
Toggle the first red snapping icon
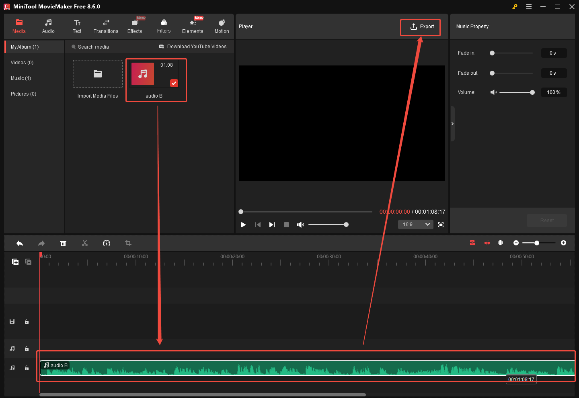pos(472,243)
